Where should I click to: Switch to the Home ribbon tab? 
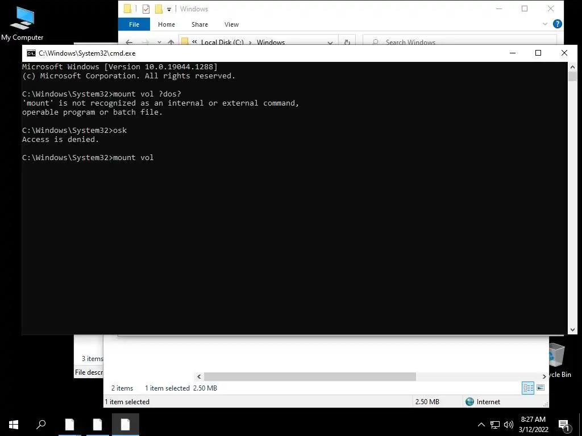point(167,24)
